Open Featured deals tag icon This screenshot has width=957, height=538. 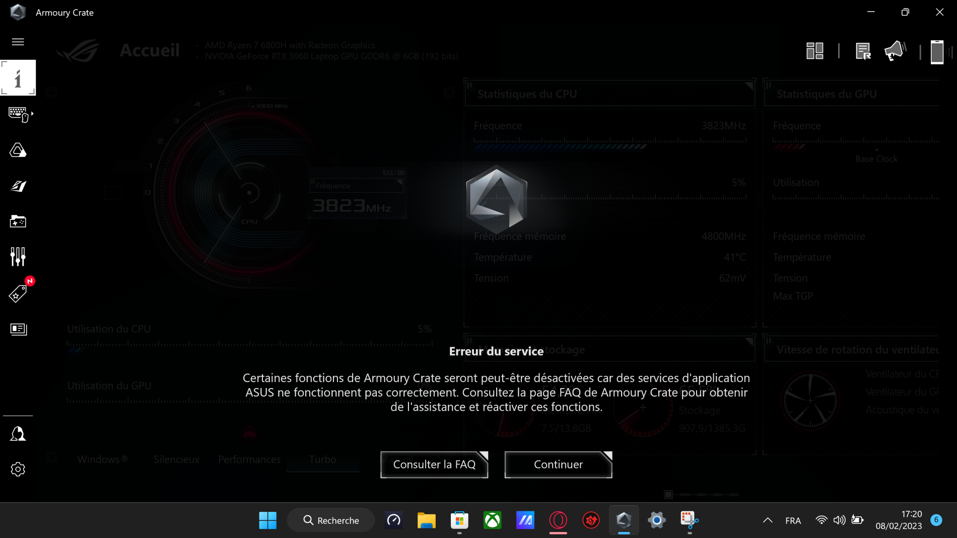click(18, 293)
